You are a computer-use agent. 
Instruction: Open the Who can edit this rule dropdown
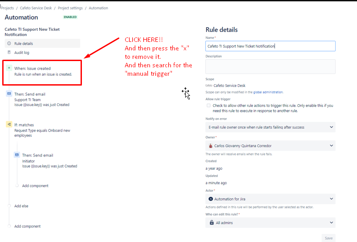[270, 223]
